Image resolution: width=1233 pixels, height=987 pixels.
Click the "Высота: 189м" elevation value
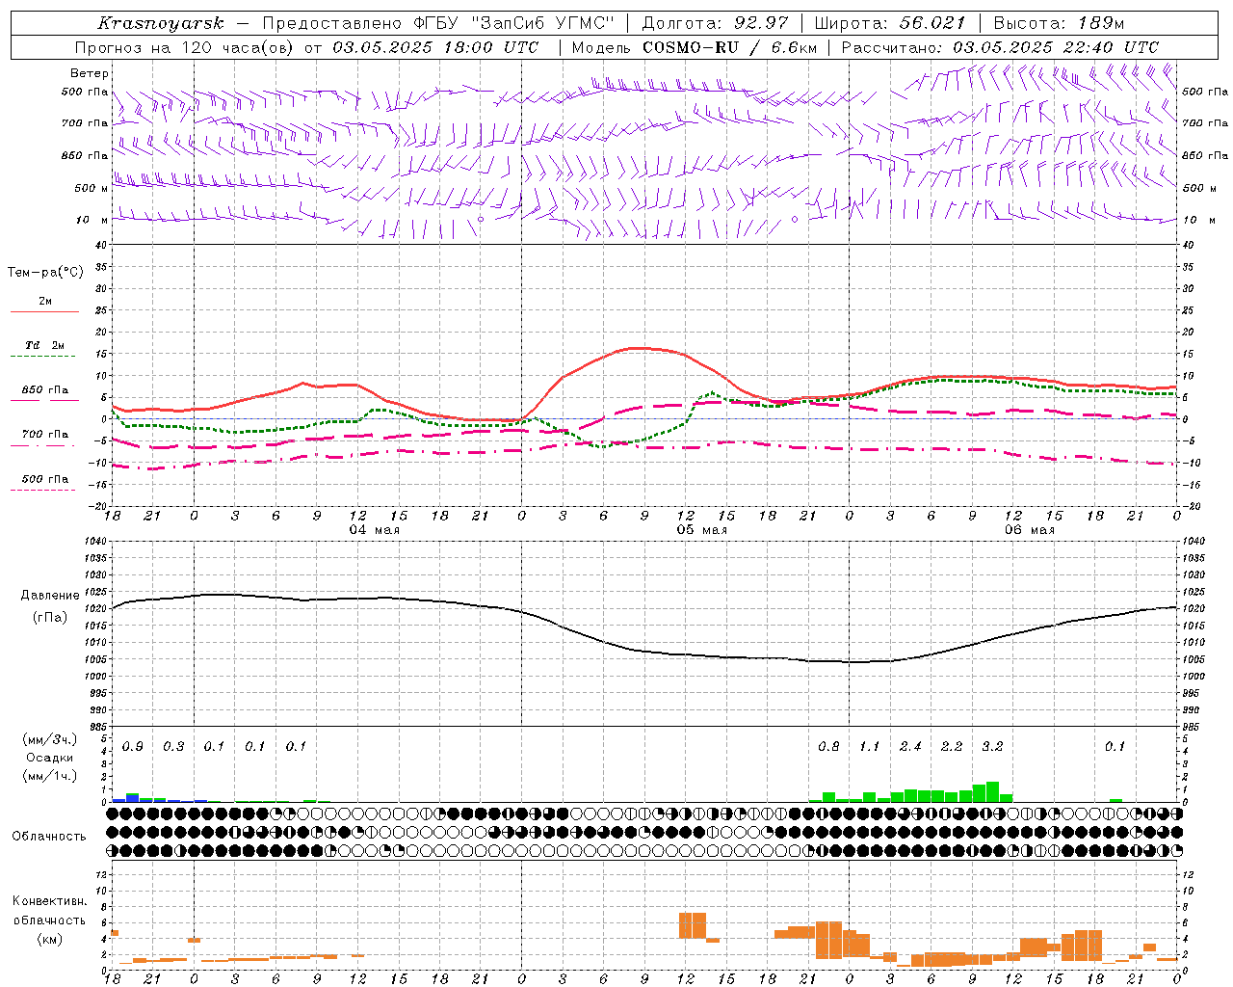1059,23
